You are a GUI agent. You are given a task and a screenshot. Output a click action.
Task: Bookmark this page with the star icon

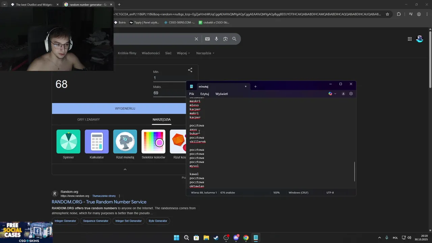click(387, 14)
